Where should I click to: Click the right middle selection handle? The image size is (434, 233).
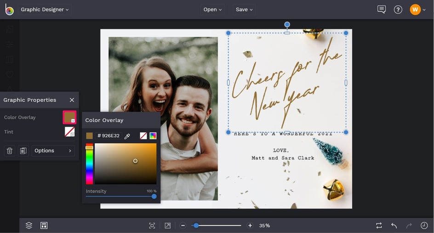click(346, 83)
